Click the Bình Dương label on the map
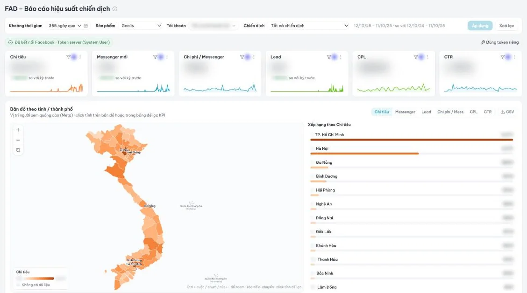Viewport: 527px width, 293px height. point(134,260)
